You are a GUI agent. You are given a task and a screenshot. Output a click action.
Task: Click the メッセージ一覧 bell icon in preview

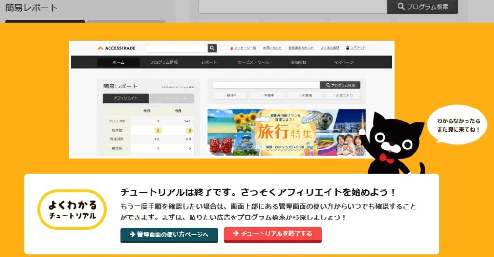pyautogui.click(x=231, y=48)
